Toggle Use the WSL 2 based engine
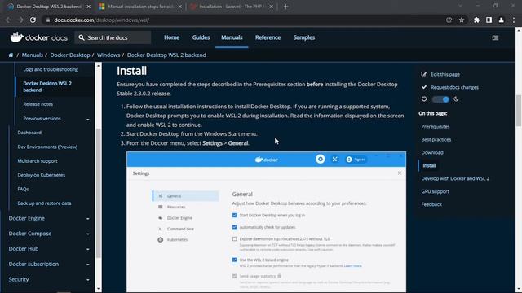The height and width of the screenshot is (293, 522). (x=234, y=260)
